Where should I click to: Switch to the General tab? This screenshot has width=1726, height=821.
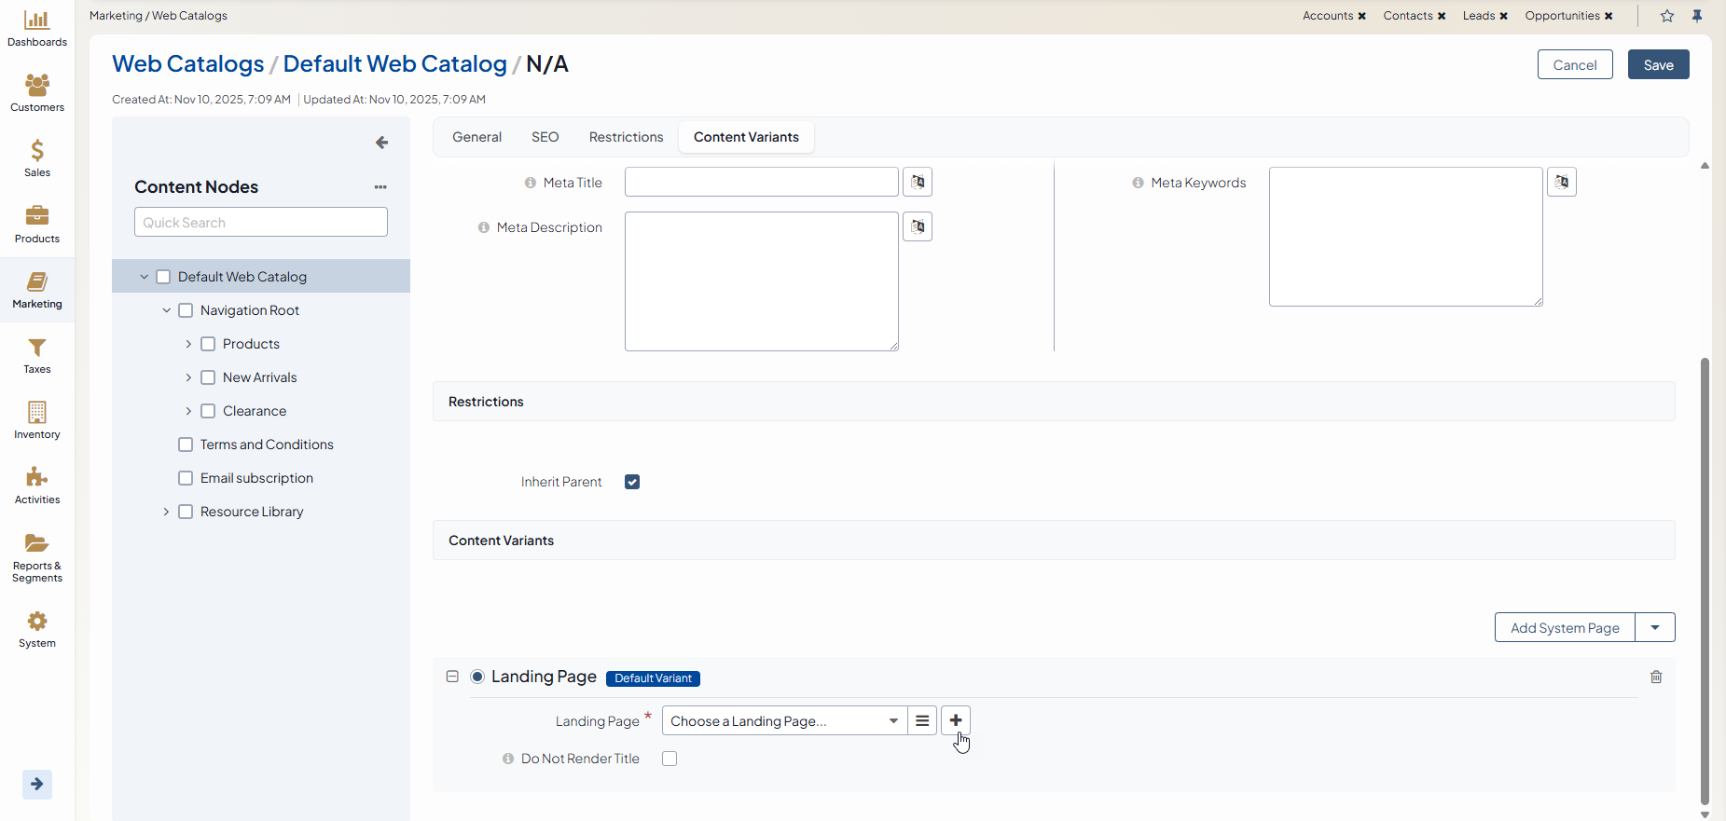coord(476,137)
